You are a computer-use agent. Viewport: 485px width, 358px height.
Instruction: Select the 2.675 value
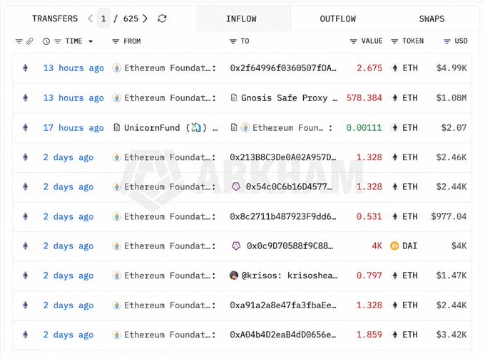[x=369, y=68]
